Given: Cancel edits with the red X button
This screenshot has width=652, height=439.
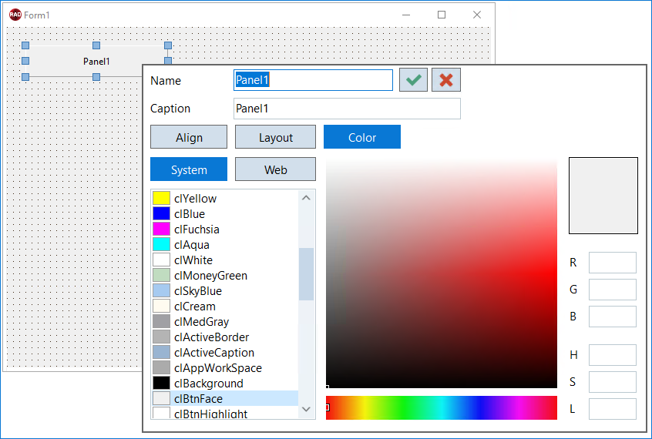Looking at the screenshot, I should coord(446,80).
